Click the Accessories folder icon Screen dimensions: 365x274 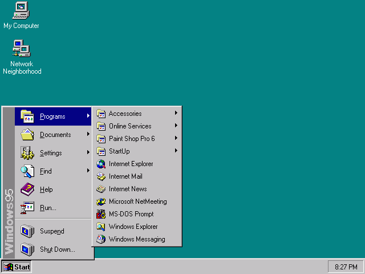(101, 114)
